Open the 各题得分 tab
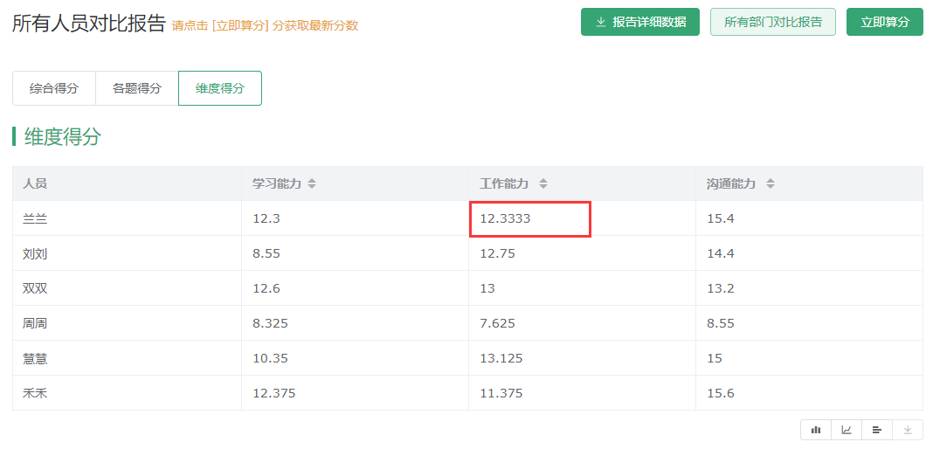The width and height of the screenshot is (933, 449). [137, 88]
